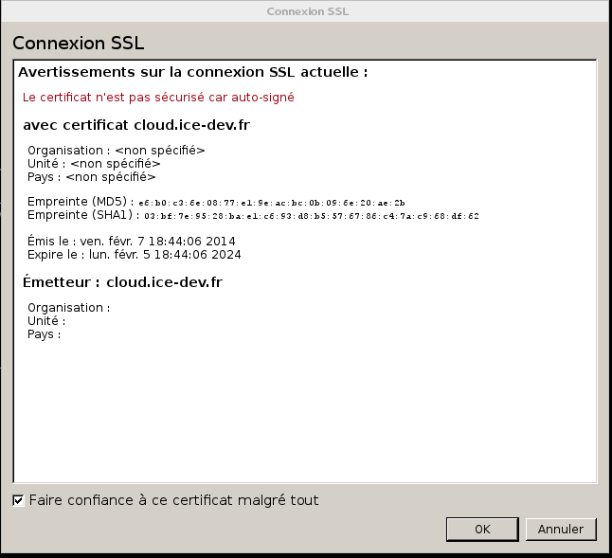Click the OK button
Screen dimensions: 612x558
(x=482, y=529)
